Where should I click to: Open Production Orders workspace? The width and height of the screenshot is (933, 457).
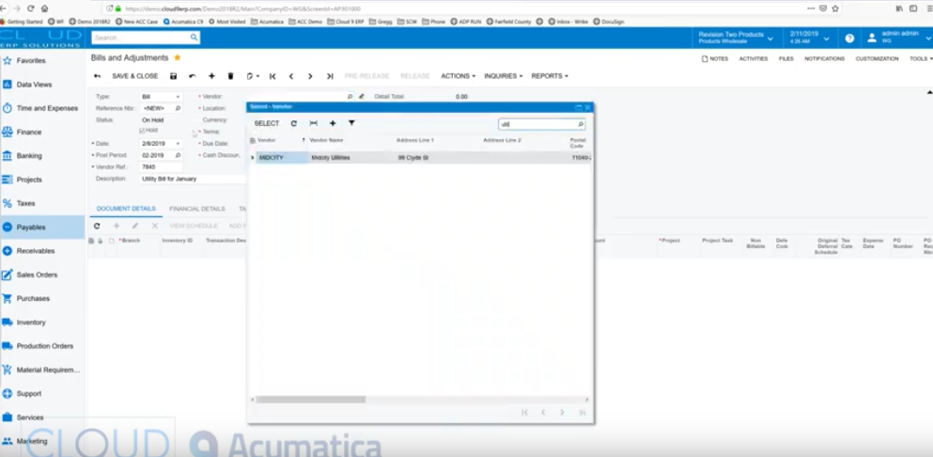44,346
